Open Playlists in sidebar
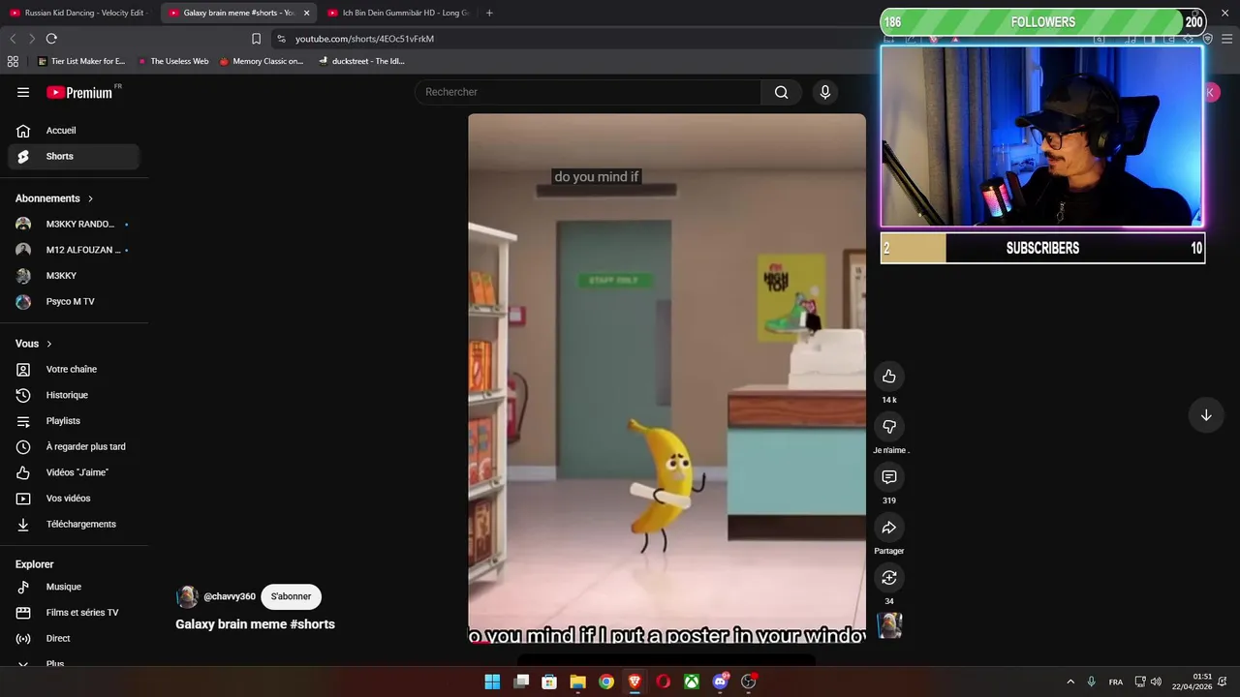 tap(74, 421)
